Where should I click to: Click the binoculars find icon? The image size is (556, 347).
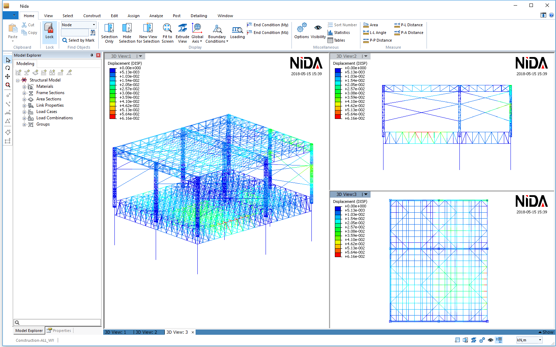[x=93, y=33]
